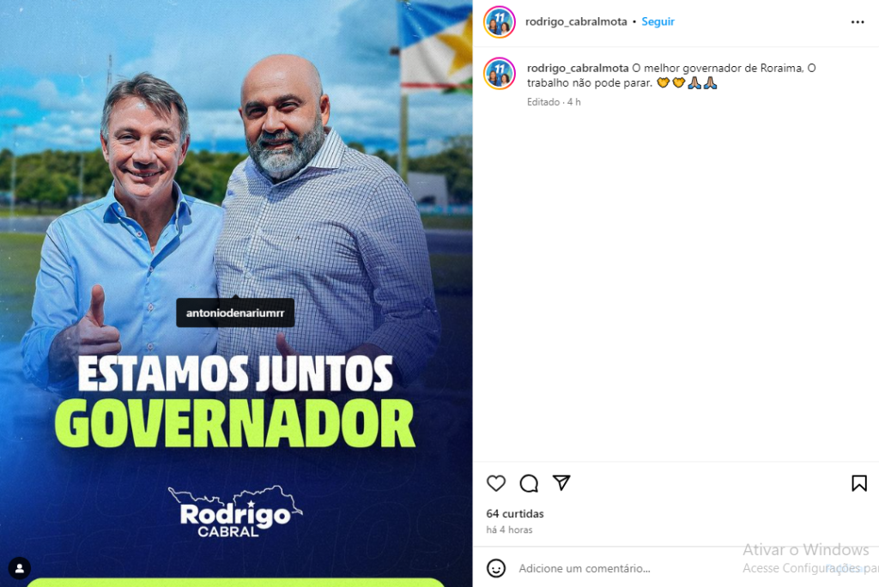
Task: Save the post with the bookmark icon
Action: pos(858,482)
